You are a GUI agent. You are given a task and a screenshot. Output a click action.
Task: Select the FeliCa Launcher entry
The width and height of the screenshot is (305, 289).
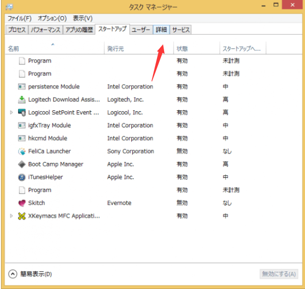click(x=49, y=151)
